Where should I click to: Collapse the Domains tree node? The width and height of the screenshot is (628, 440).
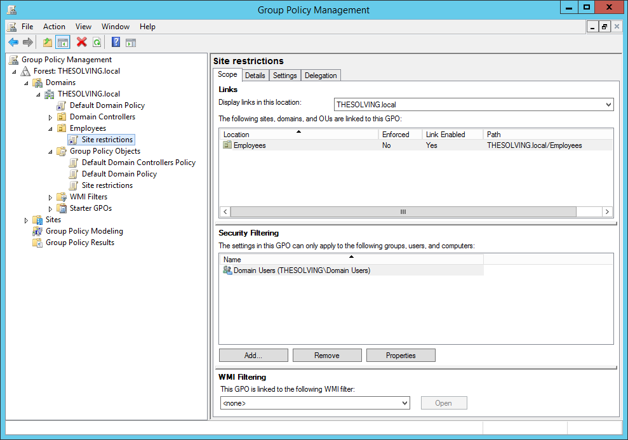26,83
